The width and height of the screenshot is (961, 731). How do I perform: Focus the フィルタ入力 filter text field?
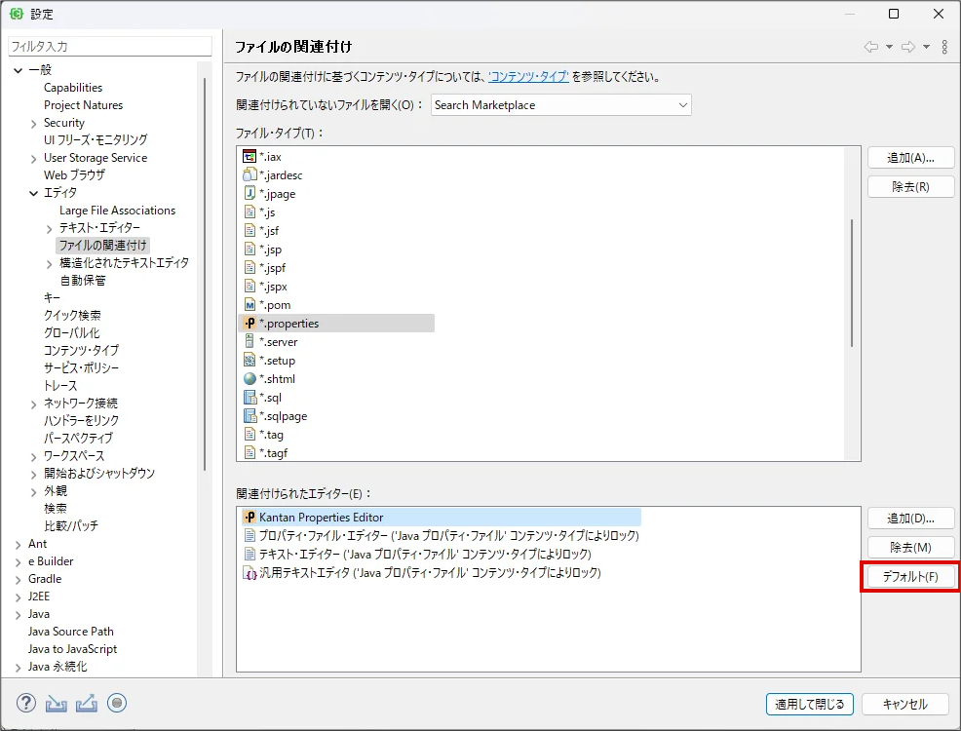(x=109, y=46)
